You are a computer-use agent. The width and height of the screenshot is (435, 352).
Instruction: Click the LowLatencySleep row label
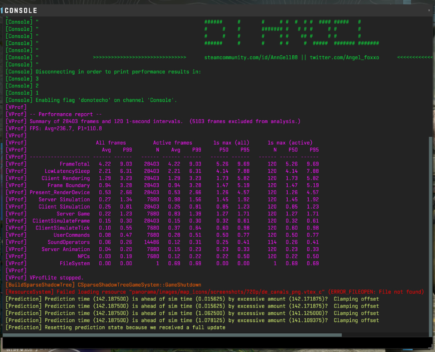[x=67, y=171]
